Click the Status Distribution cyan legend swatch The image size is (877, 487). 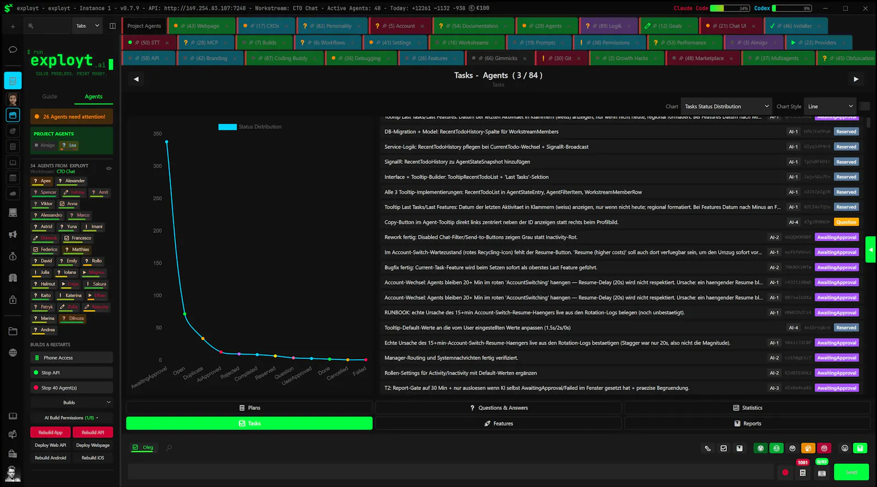pos(227,127)
